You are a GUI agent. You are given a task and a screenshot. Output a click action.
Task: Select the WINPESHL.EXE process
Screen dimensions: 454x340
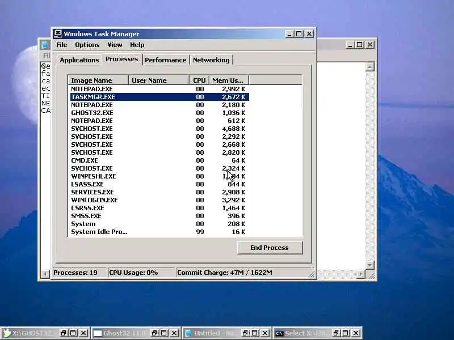coord(159,176)
